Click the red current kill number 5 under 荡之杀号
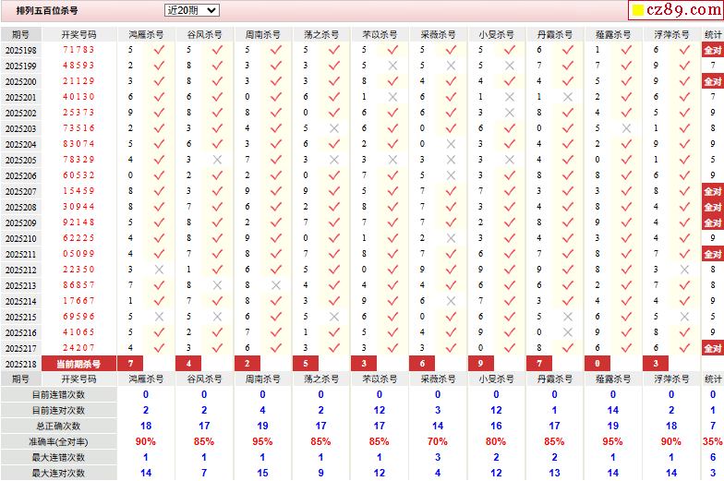Viewport: 724px width, 481px height. 305,364
